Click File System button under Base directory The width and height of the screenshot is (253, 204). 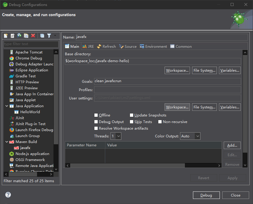(204, 70)
